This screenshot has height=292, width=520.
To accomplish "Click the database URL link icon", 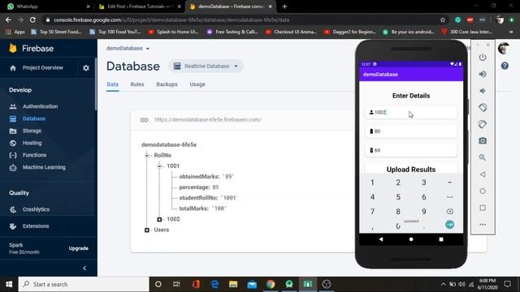I will click(144, 120).
